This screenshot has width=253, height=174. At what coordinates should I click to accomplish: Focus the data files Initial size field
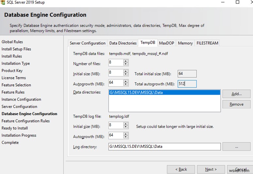(x=116, y=73)
